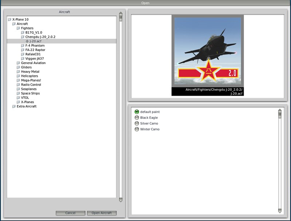Screen dimensions: 291x221
Task: Click the Heavy Metal folder icon
Action: [18, 71]
